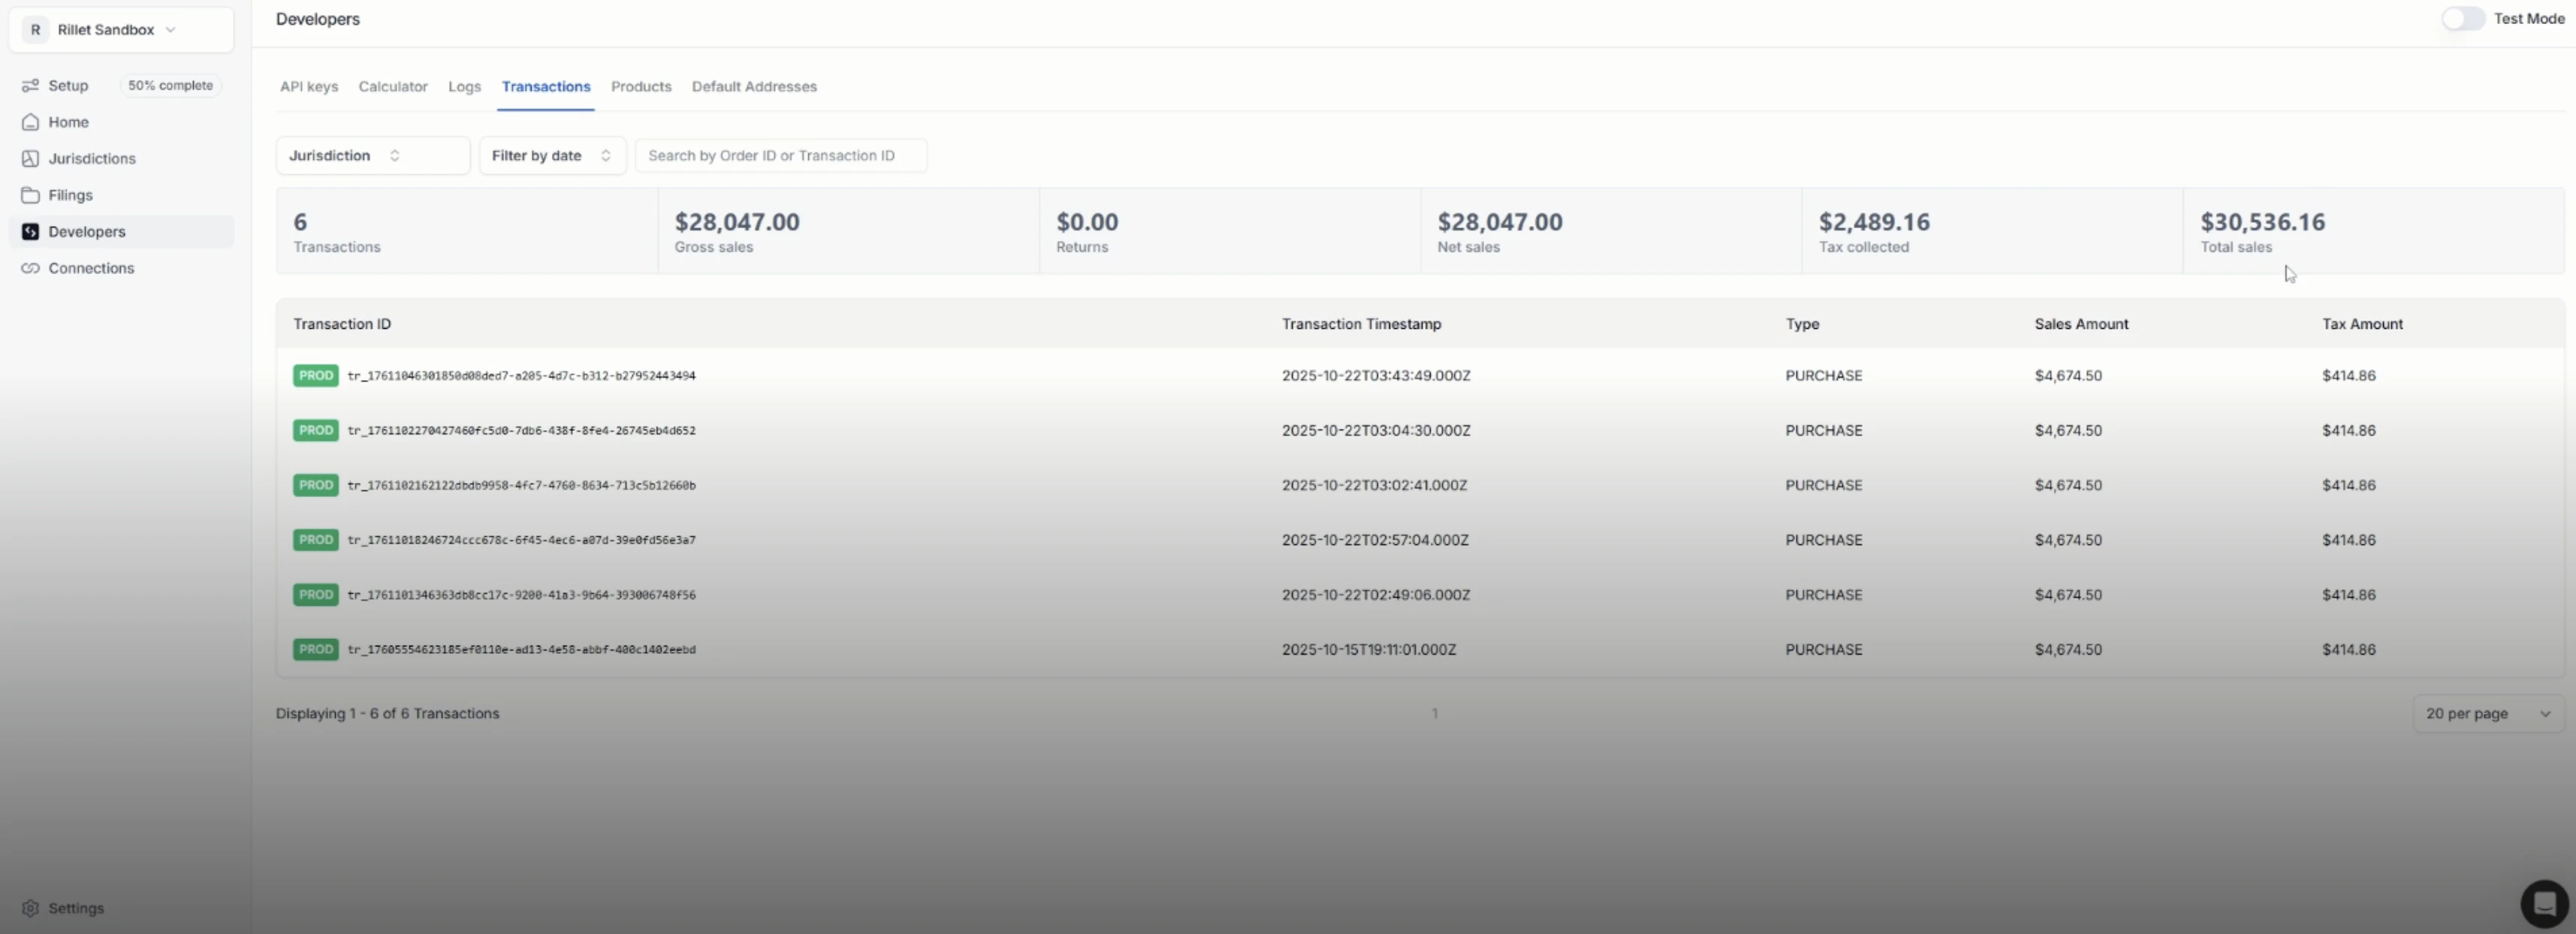The image size is (2576, 934).
Task: Click the $2,489.16 Tax collected figure
Action: pyautogui.click(x=1874, y=222)
